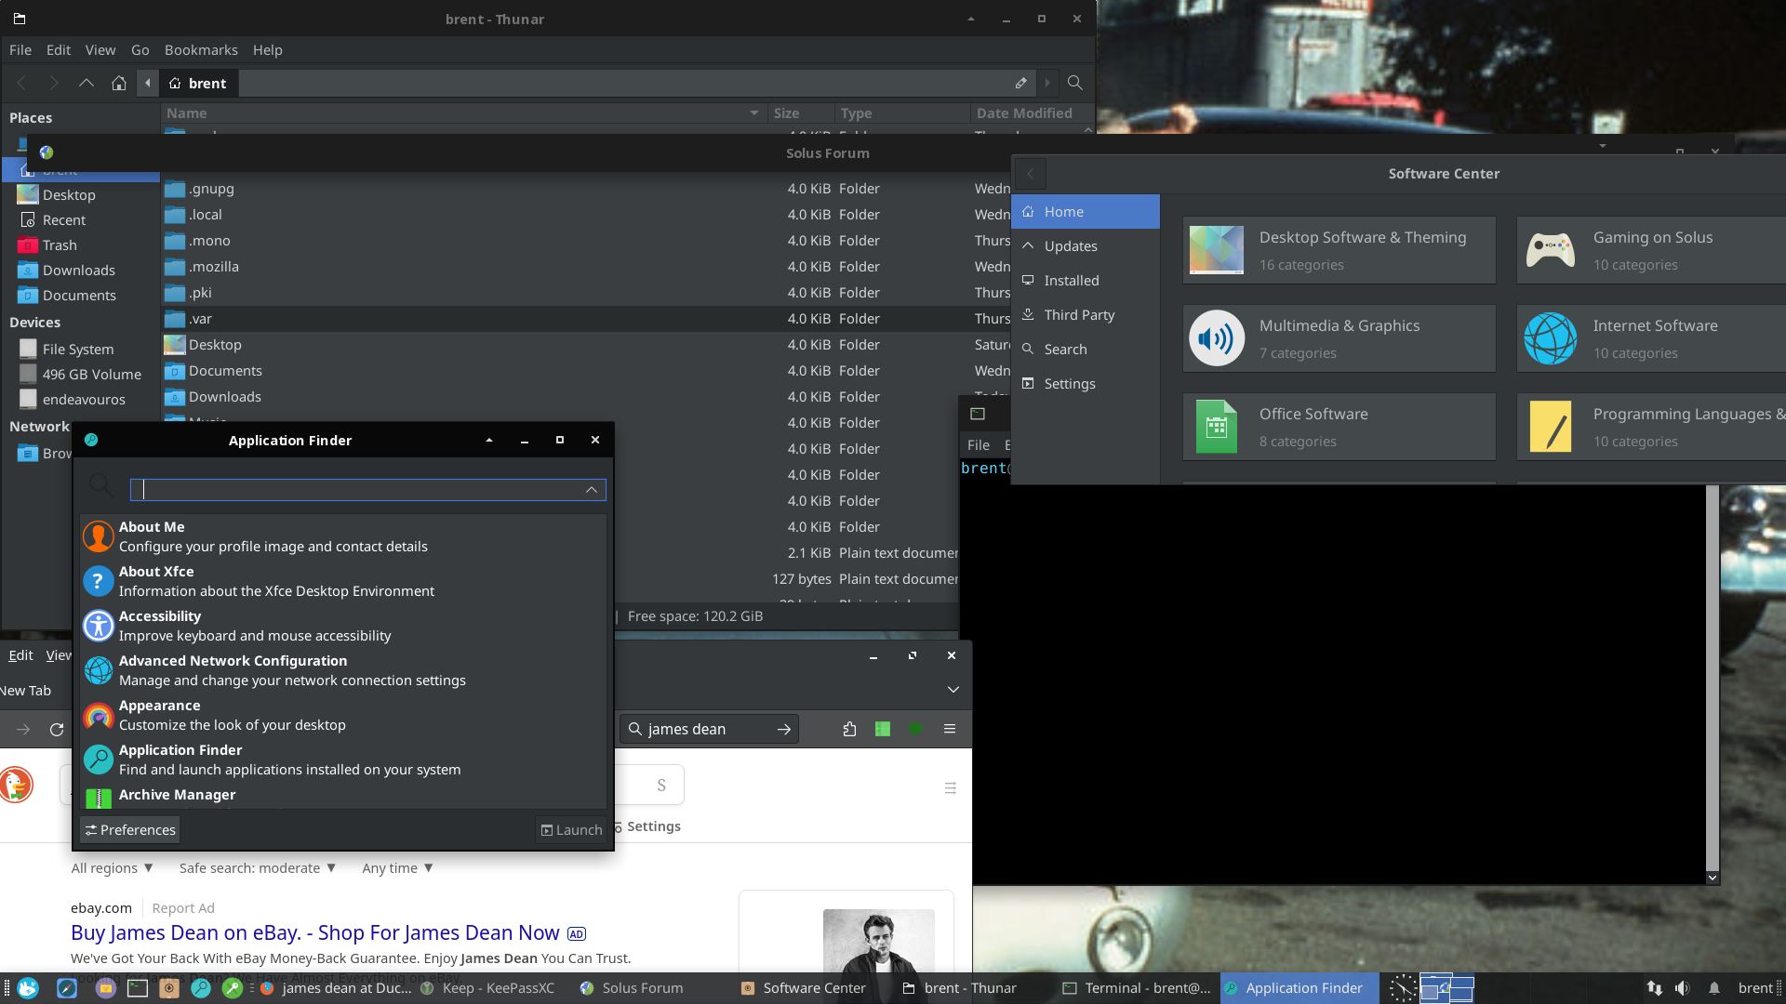Select Third Party in the Software Center sidebar
Screen dimensions: 1786x1004
1079,315
